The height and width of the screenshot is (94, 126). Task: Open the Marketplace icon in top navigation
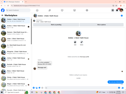(75, 10)
